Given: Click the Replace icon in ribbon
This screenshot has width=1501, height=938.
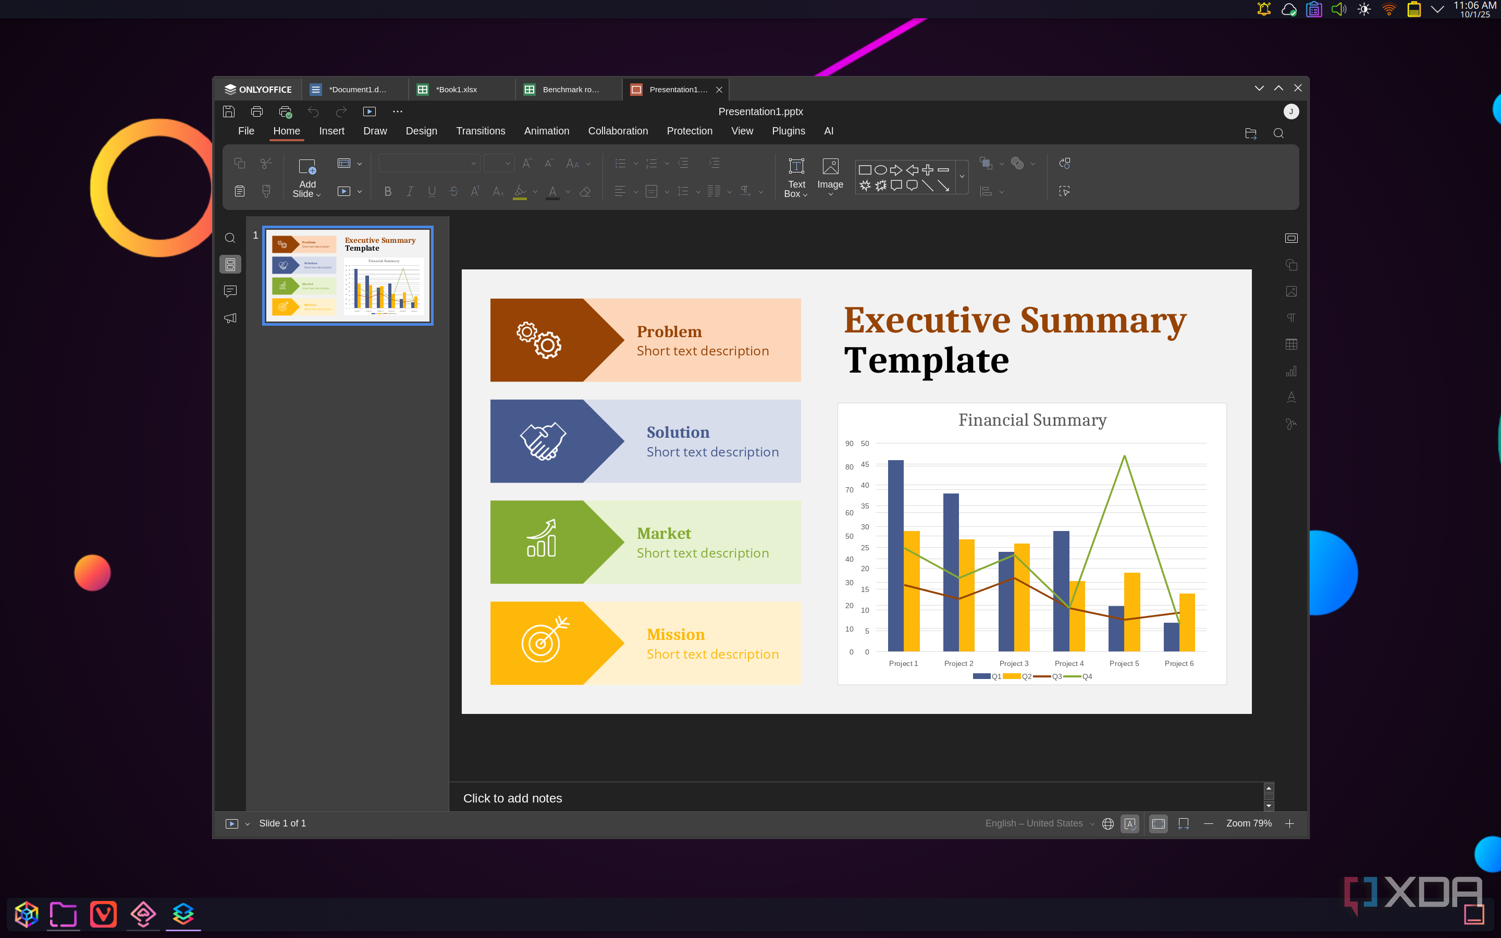Looking at the screenshot, I should pos(1064,163).
